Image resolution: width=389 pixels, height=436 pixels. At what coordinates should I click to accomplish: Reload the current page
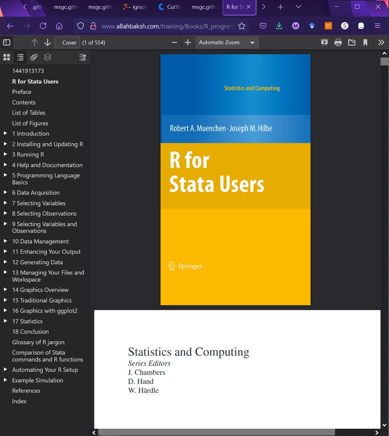[x=43, y=26]
